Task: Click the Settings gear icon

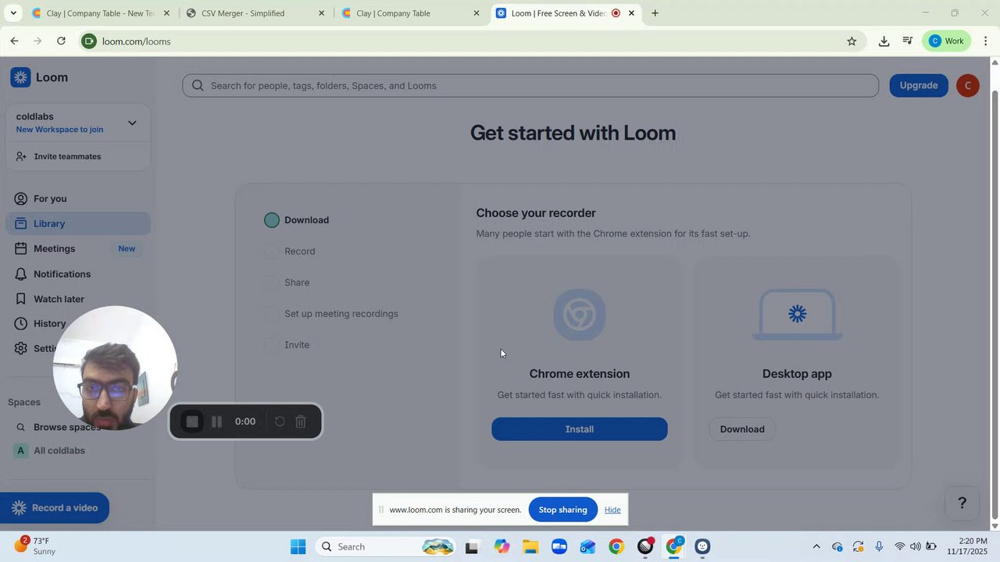Action: pos(21,348)
